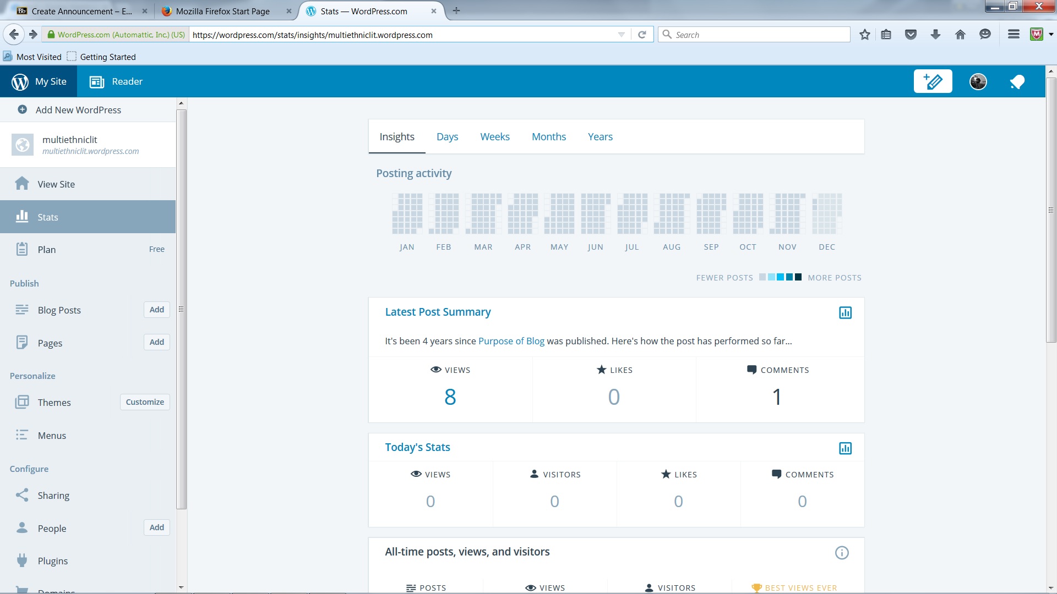The height and width of the screenshot is (594, 1057).
Task: Open the Firefox hamburger menu
Action: (x=1014, y=34)
